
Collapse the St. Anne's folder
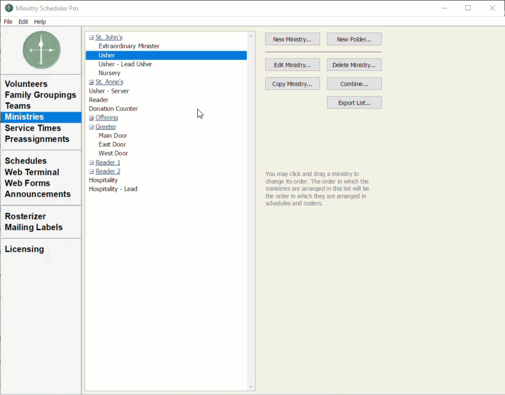(92, 82)
